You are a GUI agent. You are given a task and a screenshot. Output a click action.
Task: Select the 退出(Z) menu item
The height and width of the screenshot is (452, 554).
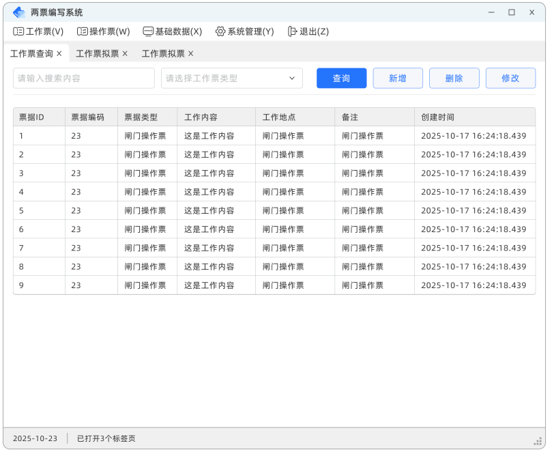[x=308, y=31]
